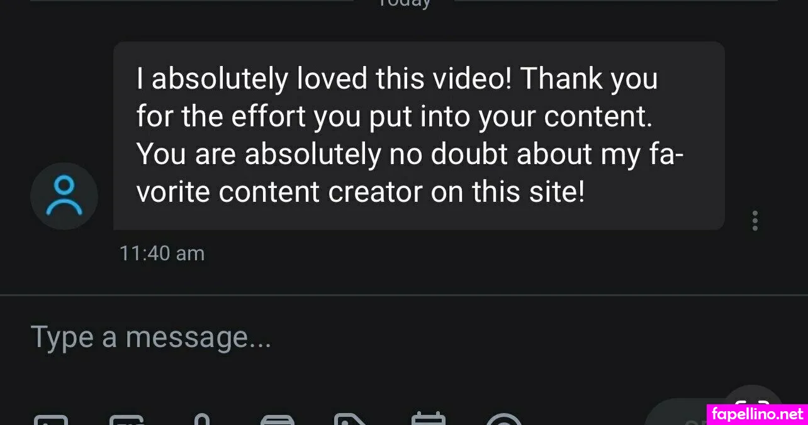Send the message with the send button
The width and height of the screenshot is (808, 425).
pyautogui.click(x=676, y=414)
